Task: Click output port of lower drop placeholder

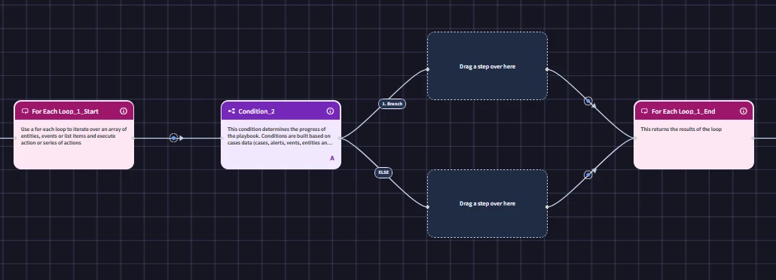Action: tap(547, 207)
